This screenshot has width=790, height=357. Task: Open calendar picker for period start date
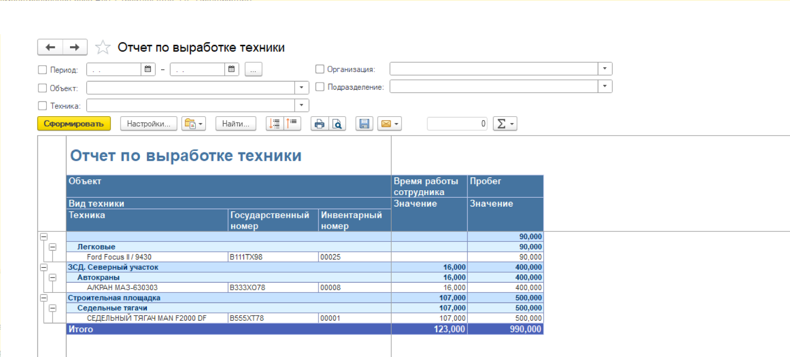pyautogui.click(x=148, y=69)
